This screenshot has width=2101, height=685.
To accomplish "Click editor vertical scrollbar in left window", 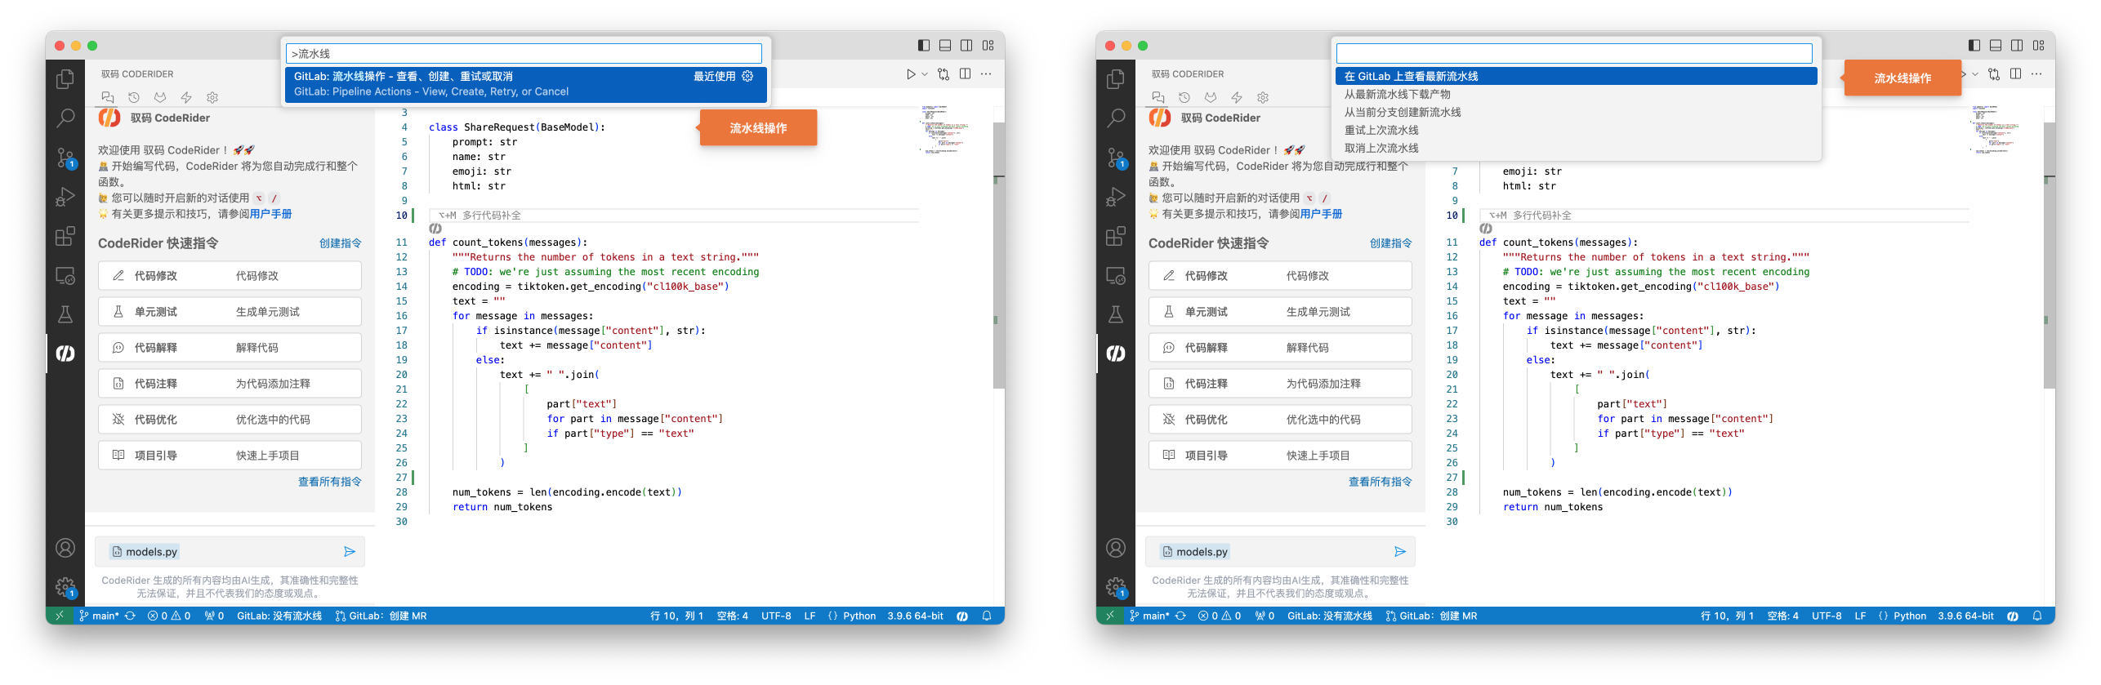I will [x=998, y=255].
